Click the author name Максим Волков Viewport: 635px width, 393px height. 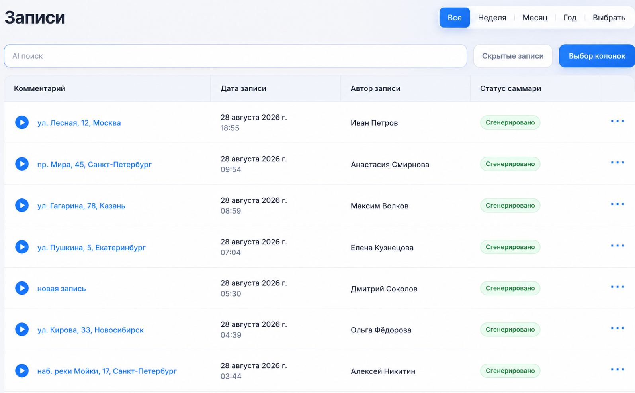pos(379,206)
